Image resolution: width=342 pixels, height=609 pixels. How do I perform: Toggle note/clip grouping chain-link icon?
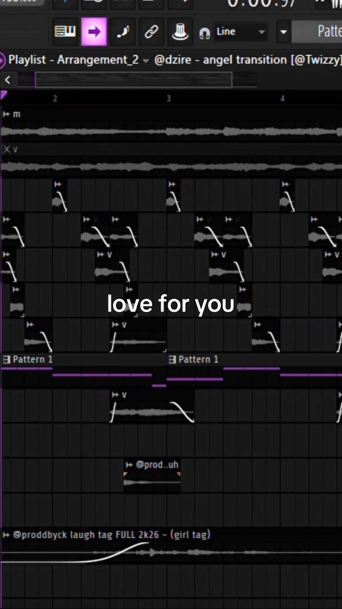tap(151, 32)
